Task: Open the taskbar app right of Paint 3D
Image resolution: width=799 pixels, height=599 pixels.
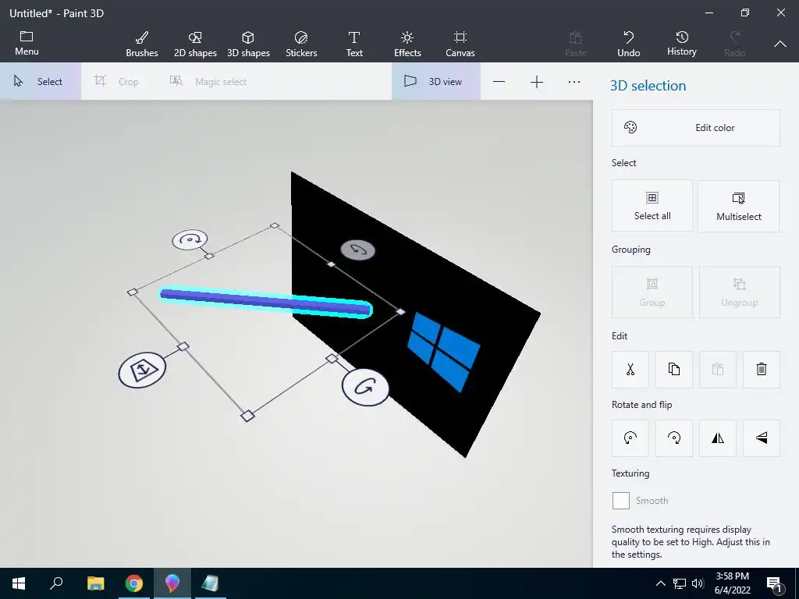Action: (210, 583)
